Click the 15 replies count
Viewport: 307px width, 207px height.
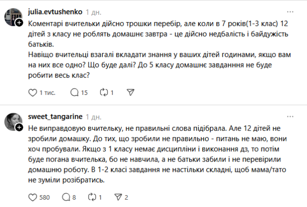point(84,92)
